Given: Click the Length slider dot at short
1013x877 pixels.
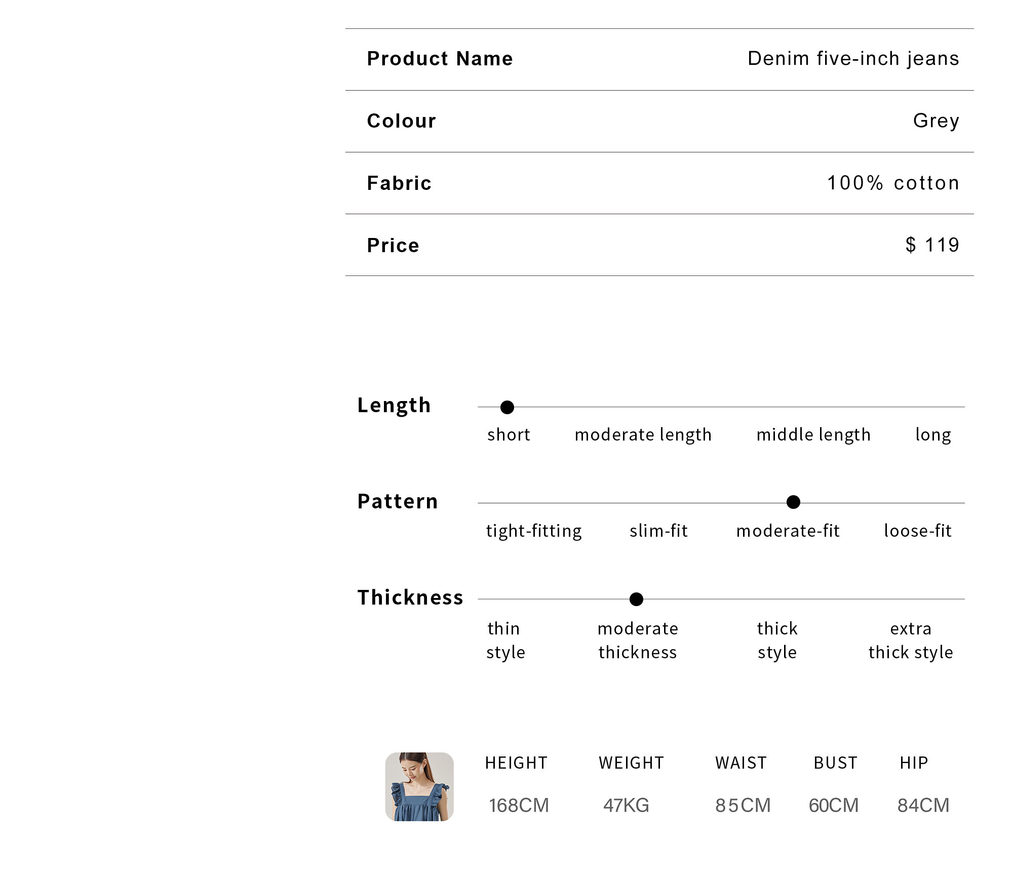Looking at the screenshot, I should click(507, 407).
